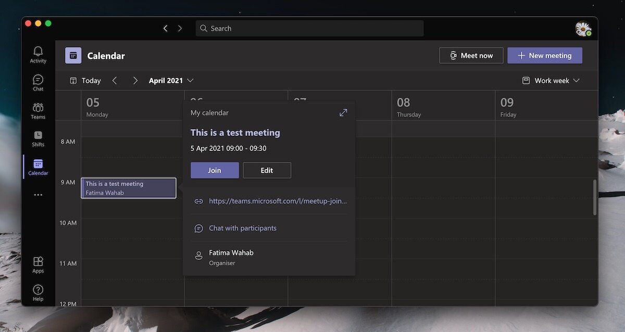Go to next week arrow
625x332 pixels.
pos(135,81)
